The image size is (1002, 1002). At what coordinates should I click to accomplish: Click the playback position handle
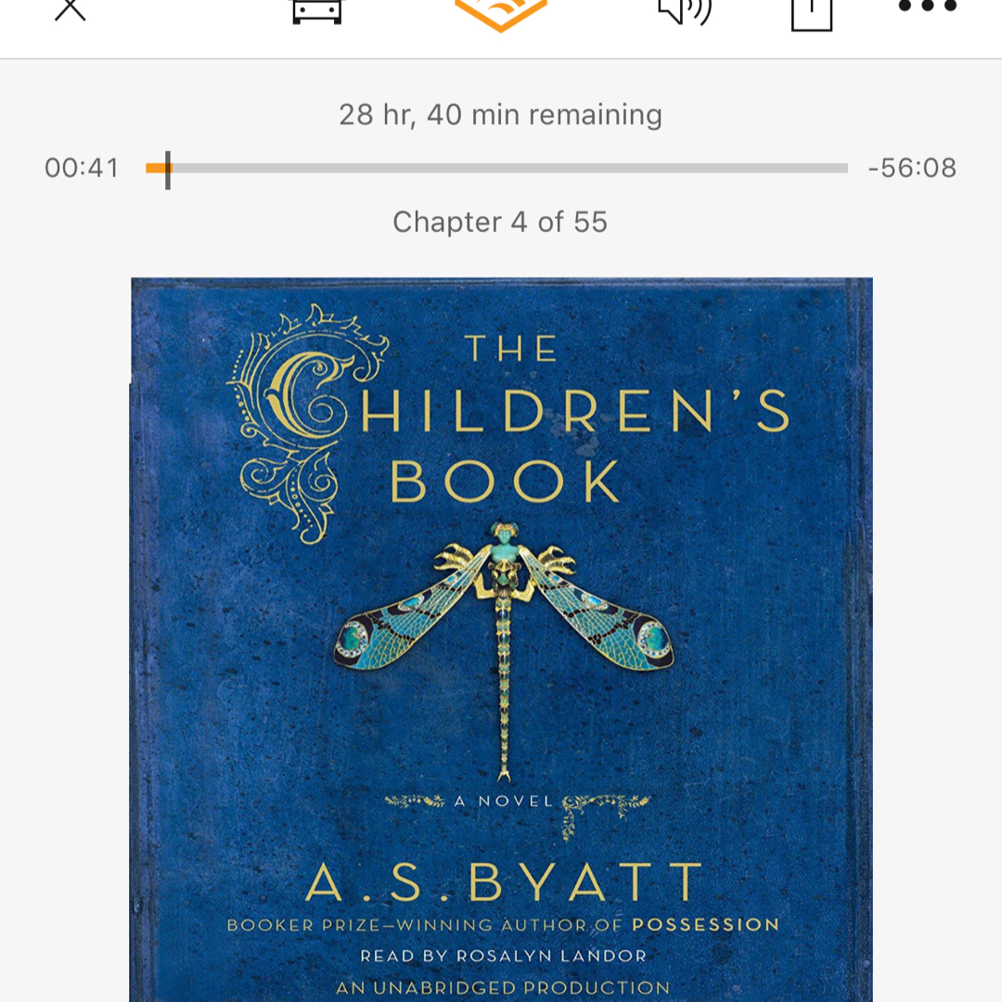point(167,170)
